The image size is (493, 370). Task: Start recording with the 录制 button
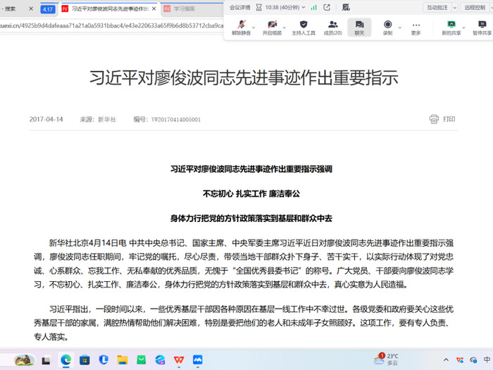[x=387, y=26]
